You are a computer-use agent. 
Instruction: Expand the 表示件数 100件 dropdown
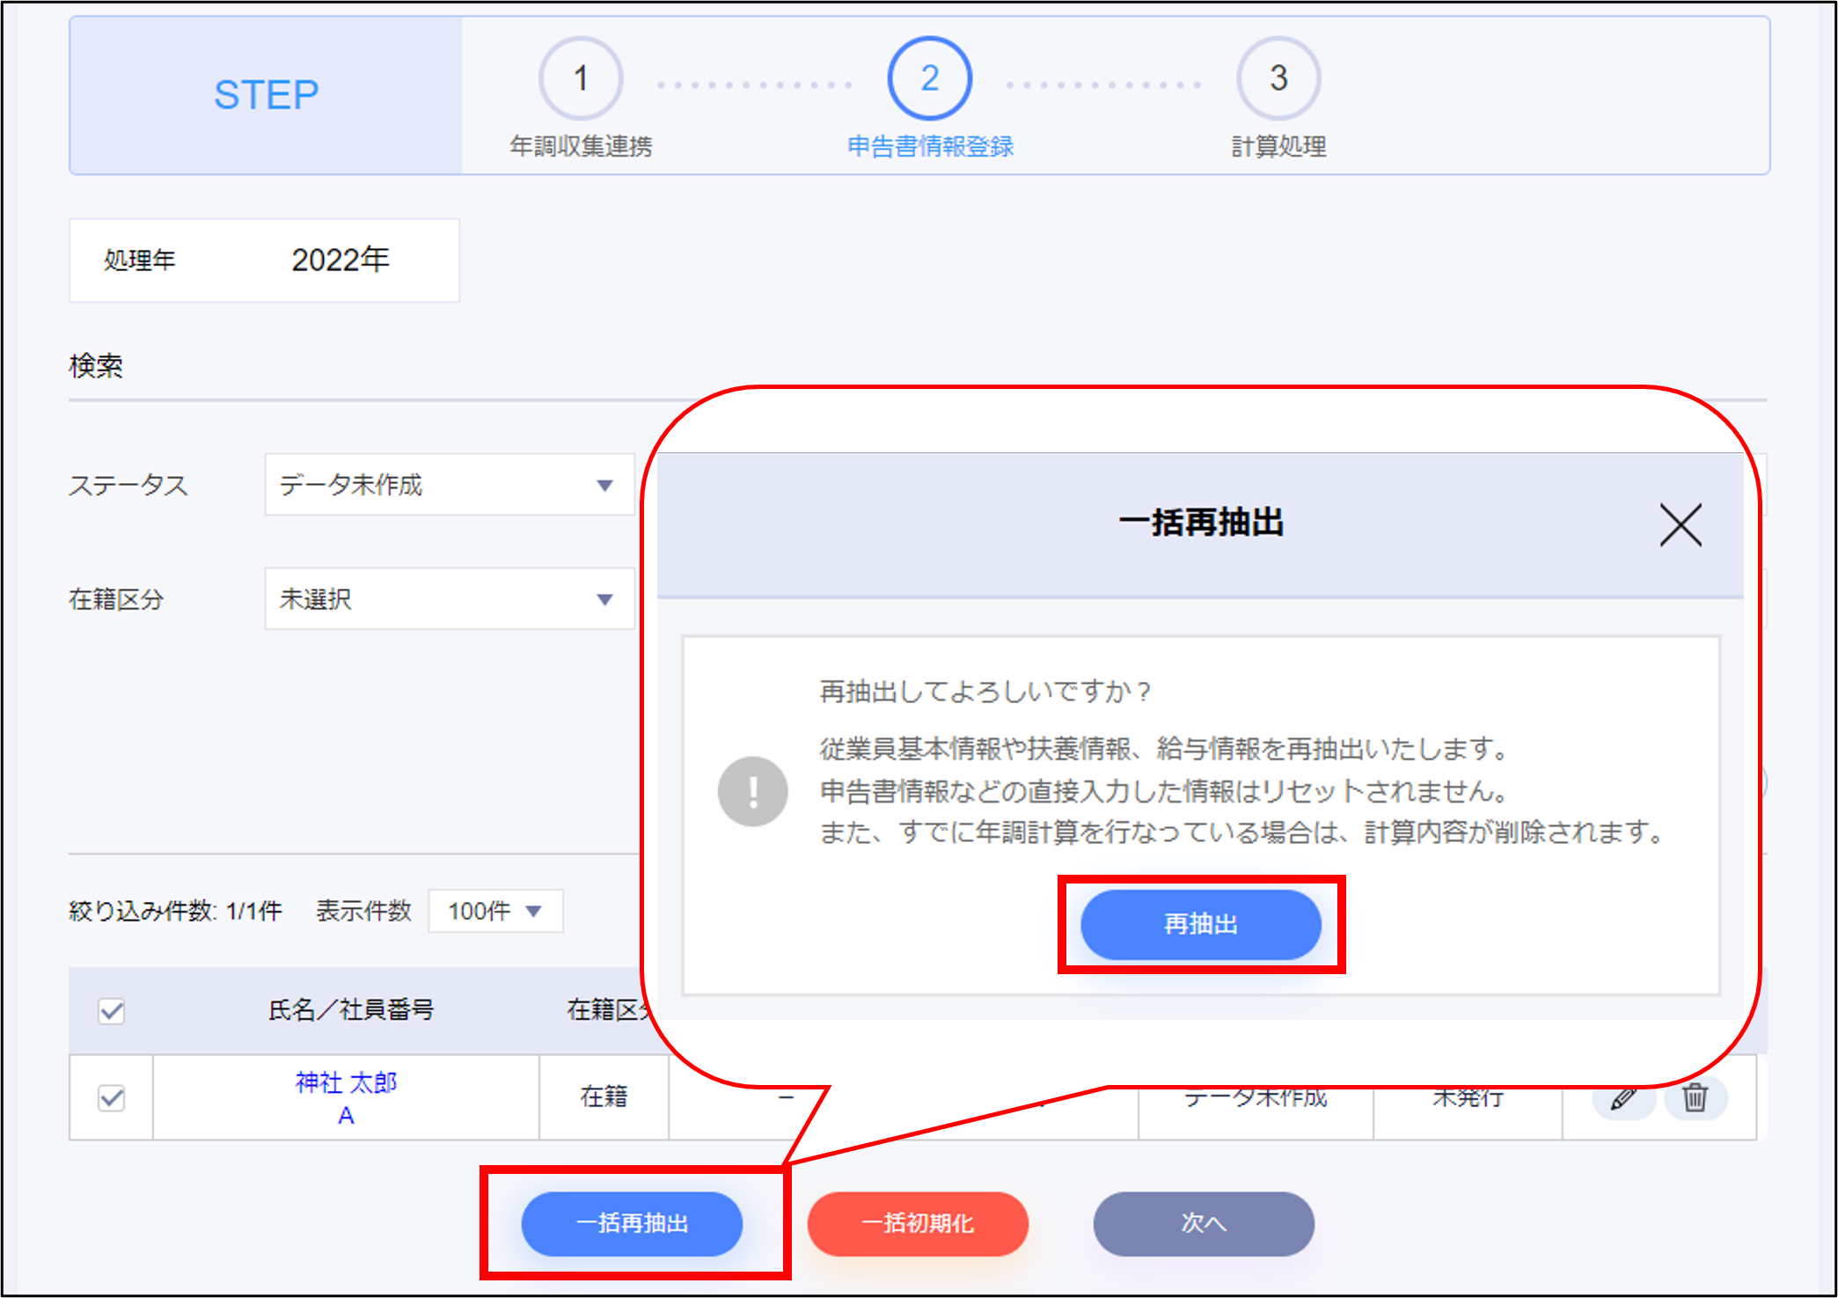(494, 911)
